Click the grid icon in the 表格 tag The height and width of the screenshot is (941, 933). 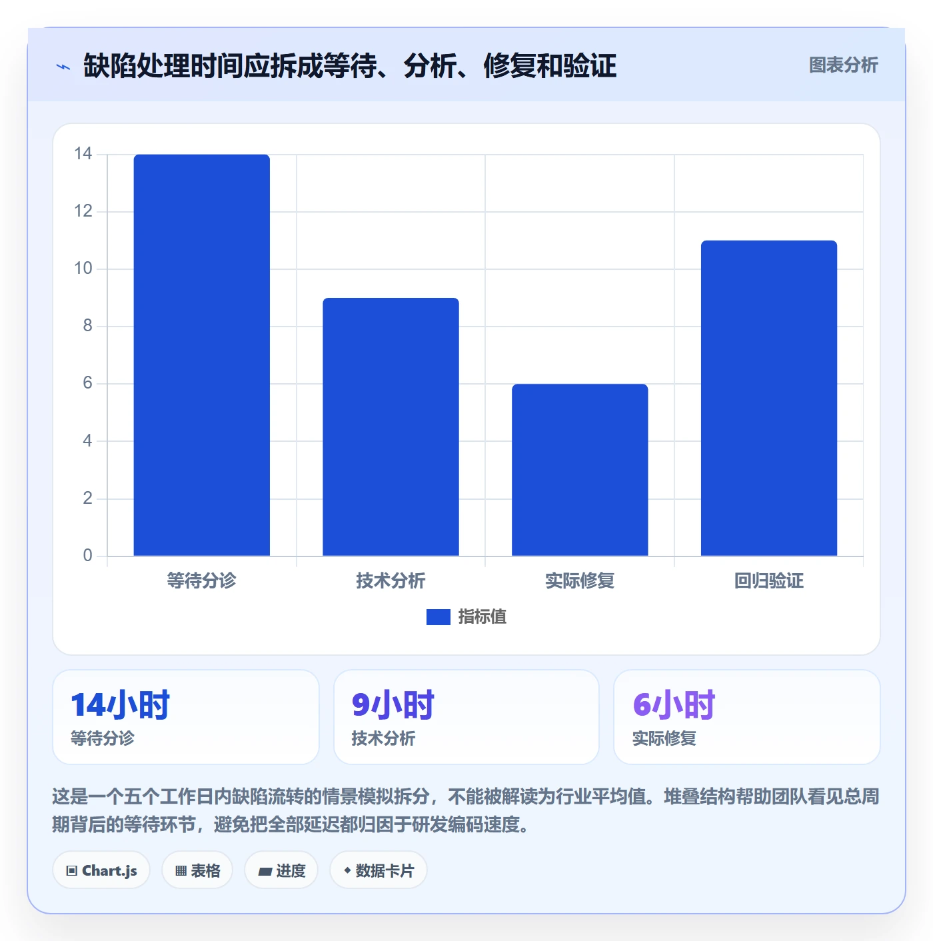coord(181,870)
